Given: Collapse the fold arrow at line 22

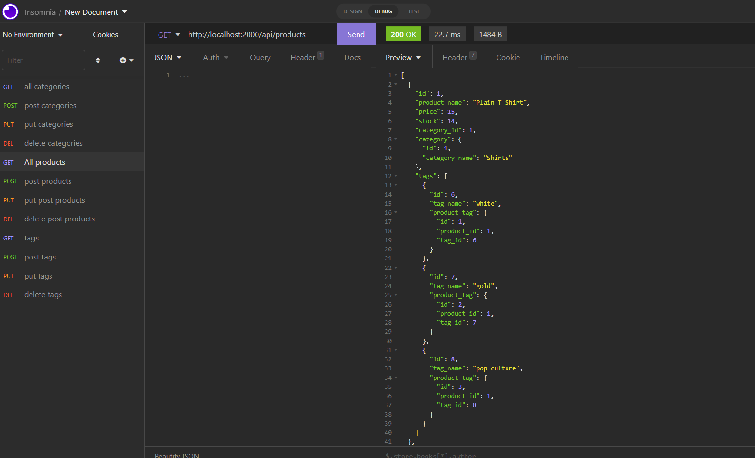Looking at the screenshot, I should point(396,268).
